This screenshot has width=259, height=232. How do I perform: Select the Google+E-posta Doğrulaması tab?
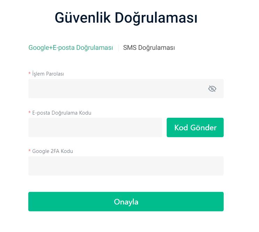click(x=71, y=48)
